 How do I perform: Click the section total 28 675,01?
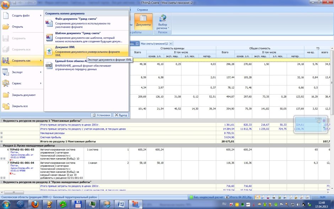click(x=228, y=141)
